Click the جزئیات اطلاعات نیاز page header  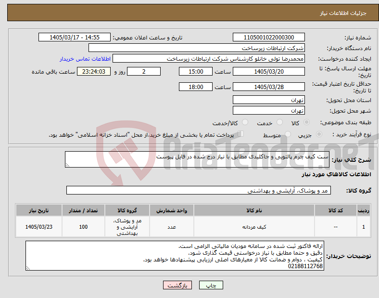pos(343,13)
